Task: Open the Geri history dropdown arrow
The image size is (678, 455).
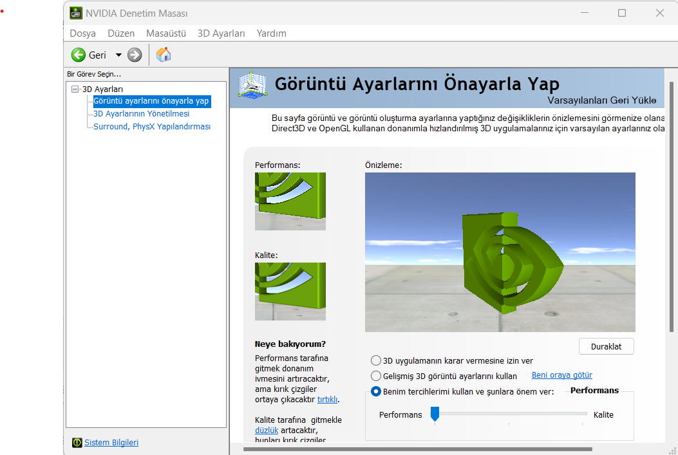Action: [x=118, y=55]
